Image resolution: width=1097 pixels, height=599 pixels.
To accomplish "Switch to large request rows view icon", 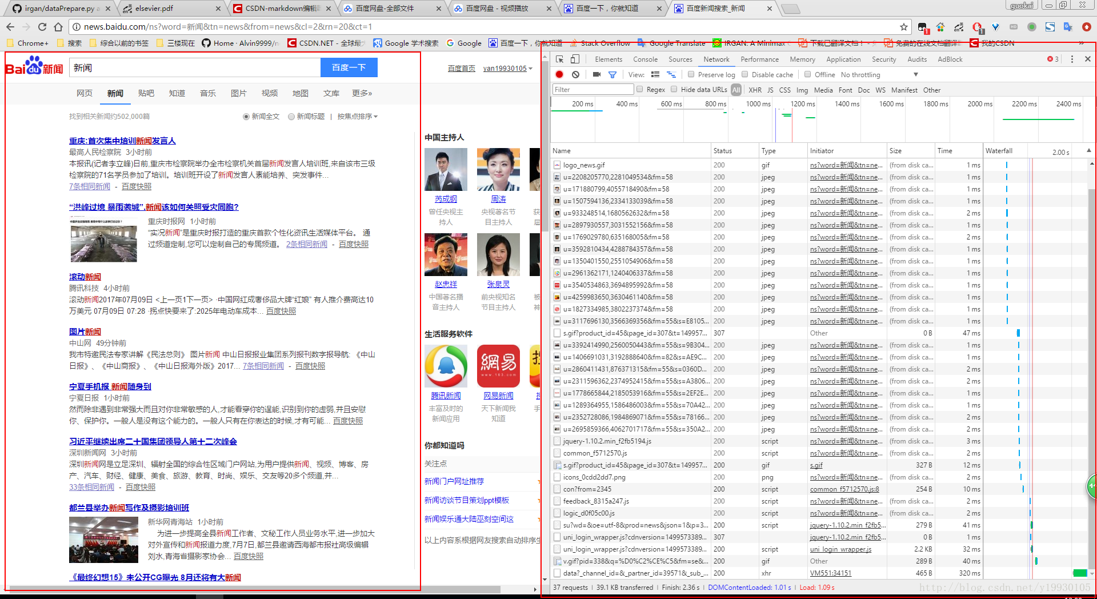I will [x=655, y=74].
